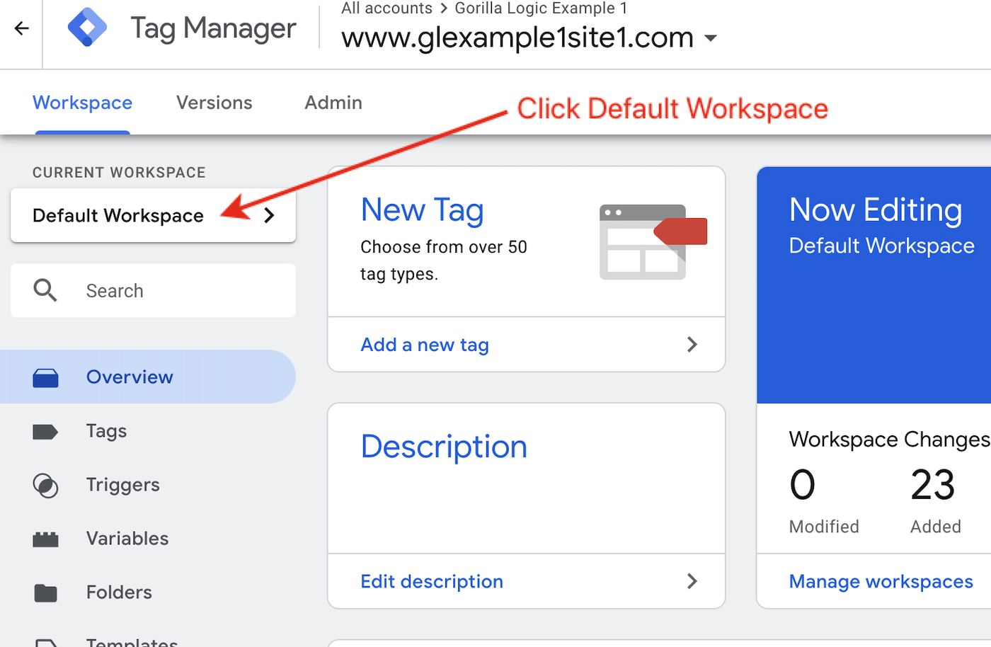Click the back arrow icon

[x=22, y=28]
